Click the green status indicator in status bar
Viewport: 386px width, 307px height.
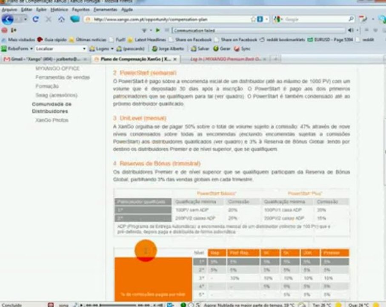point(183,305)
